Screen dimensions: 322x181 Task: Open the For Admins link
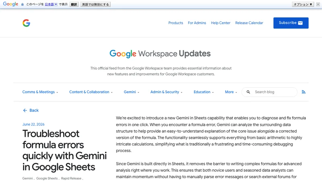(197, 23)
